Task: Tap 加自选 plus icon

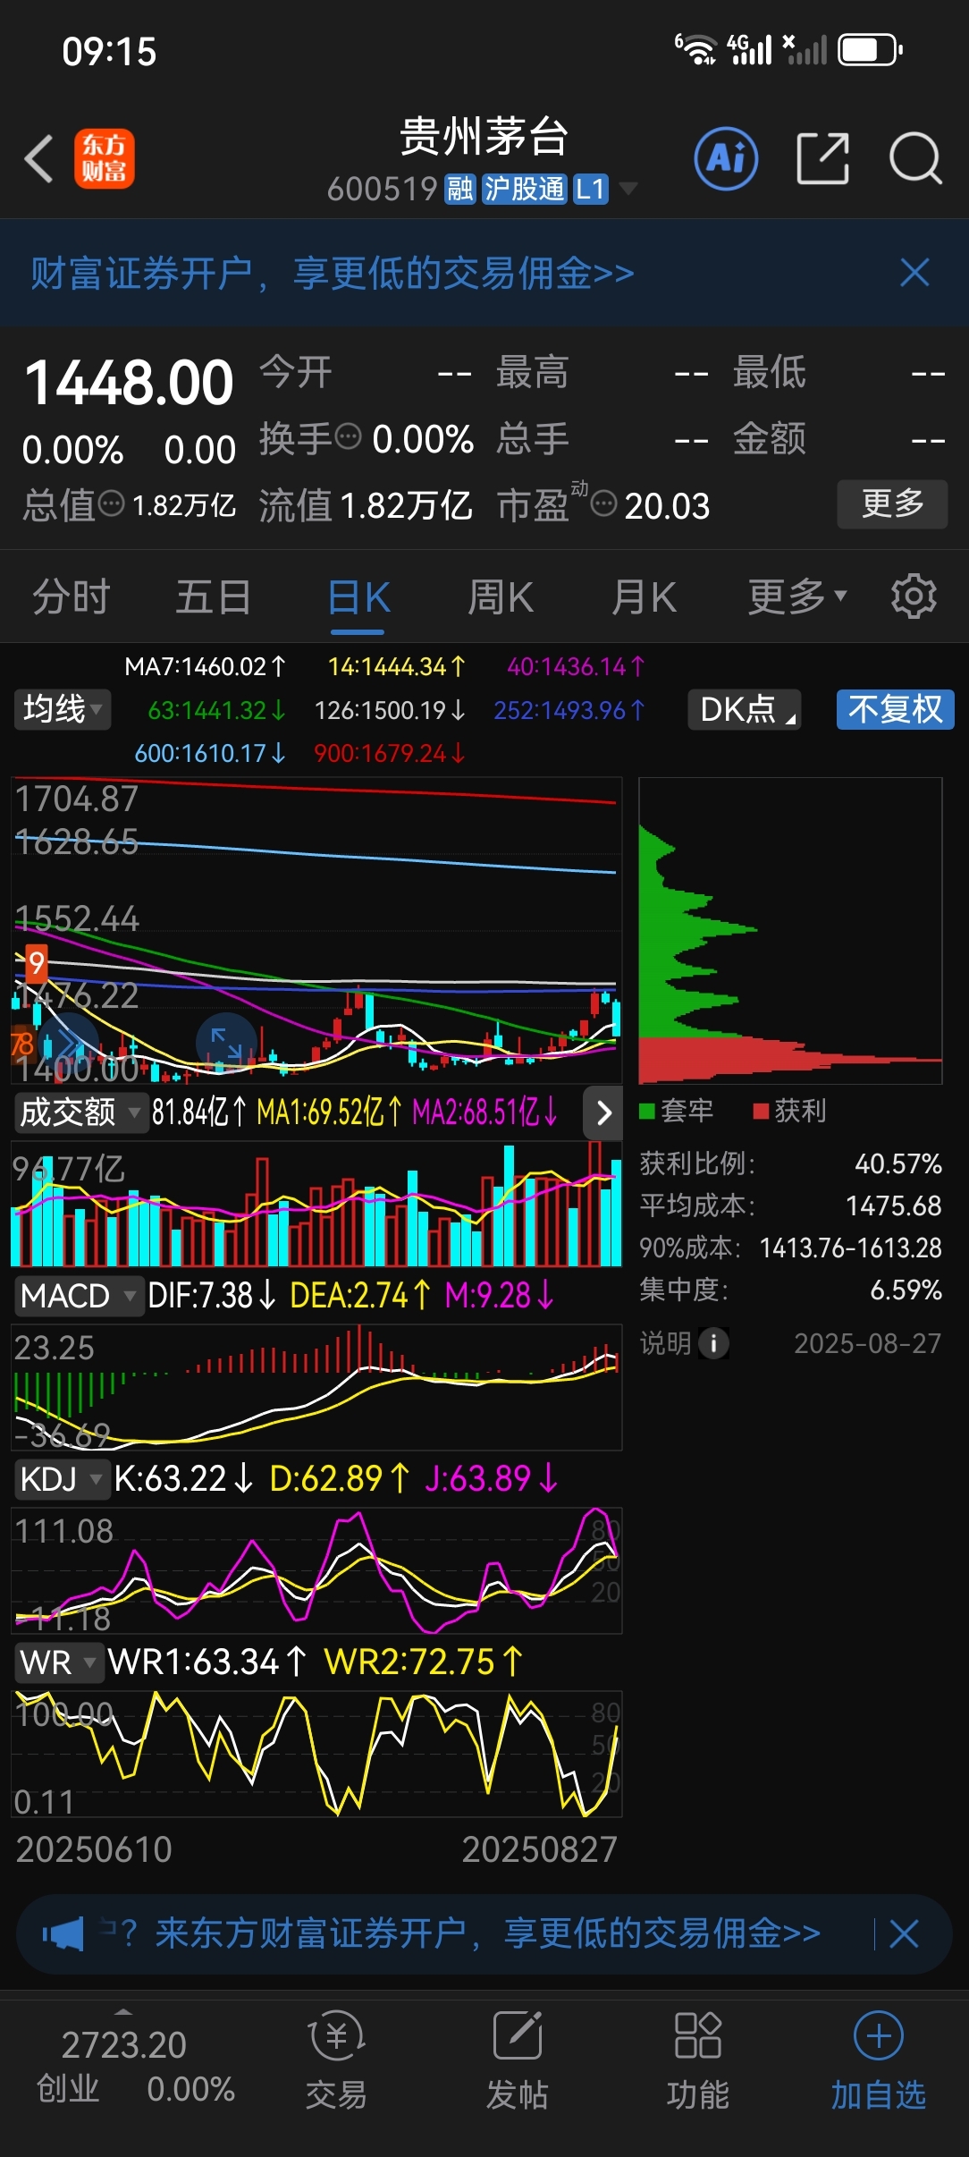Action: 879,2036
